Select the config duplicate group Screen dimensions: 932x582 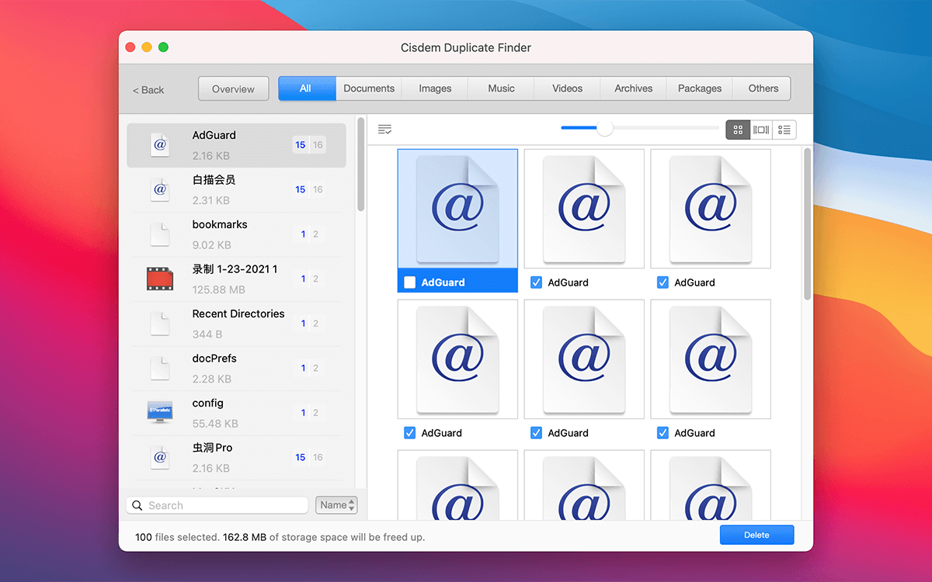(x=236, y=413)
